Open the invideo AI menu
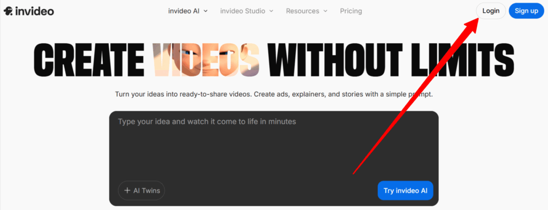The height and width of the screenshot is (210, 548). tap(188, 11)
